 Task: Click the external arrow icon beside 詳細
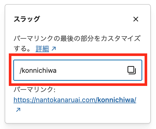[x=54, y=49]
